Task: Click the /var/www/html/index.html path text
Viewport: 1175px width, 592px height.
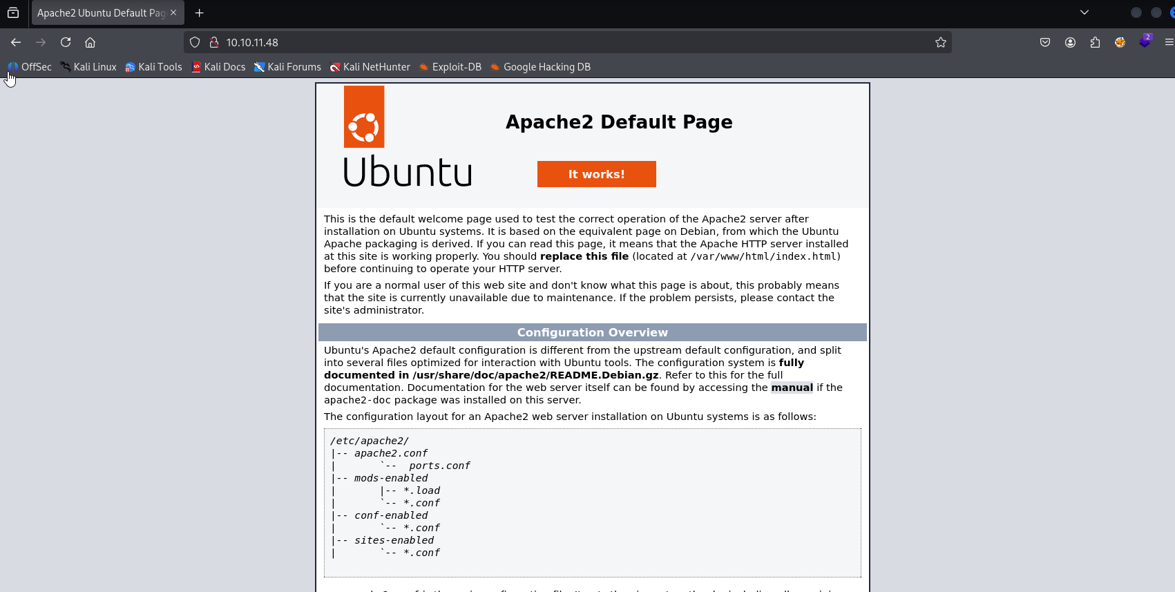Action: coord(763,256)
